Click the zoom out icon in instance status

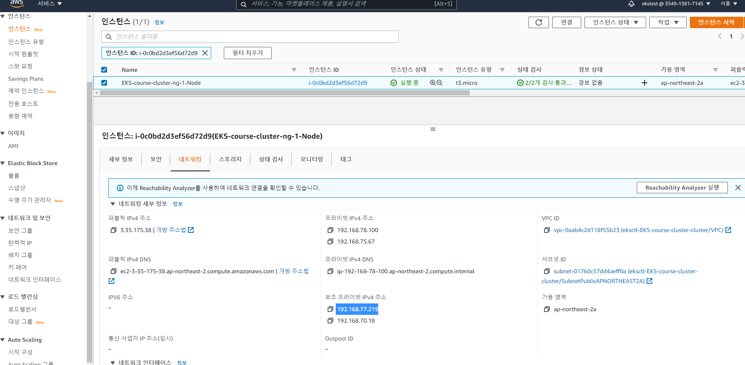[x=439, y=83]
